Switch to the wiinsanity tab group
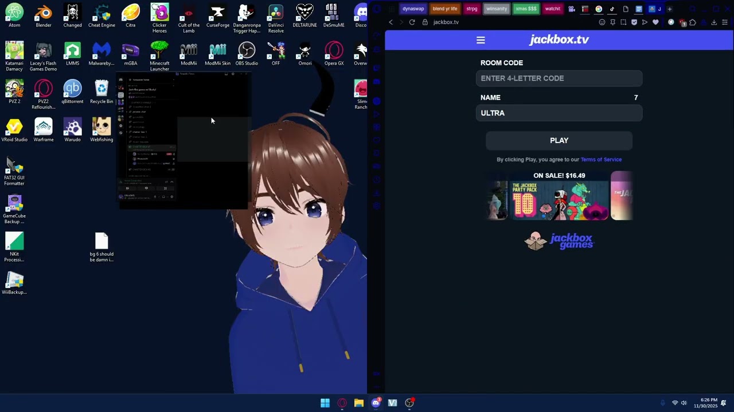Image resolution: width=734 pixels, height=412 pixels. tap(497, 9)
